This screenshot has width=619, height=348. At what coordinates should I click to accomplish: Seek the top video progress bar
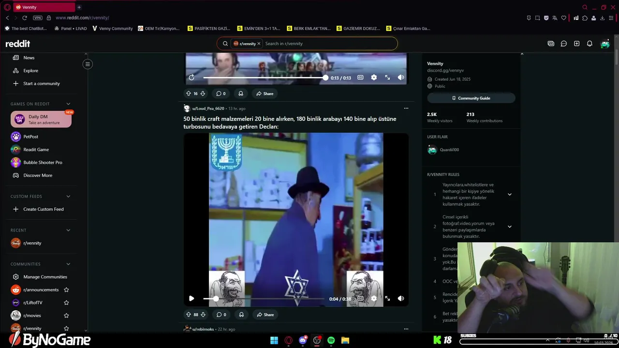tap(265, 77)
